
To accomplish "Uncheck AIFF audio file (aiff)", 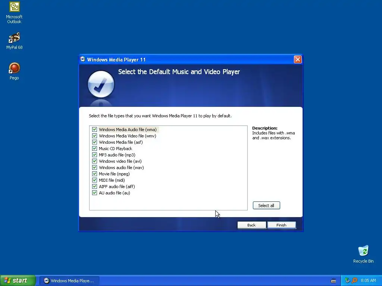I will [94, 186].
